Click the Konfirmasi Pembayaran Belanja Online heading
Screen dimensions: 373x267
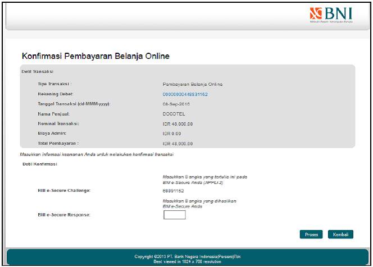point(95,57)
